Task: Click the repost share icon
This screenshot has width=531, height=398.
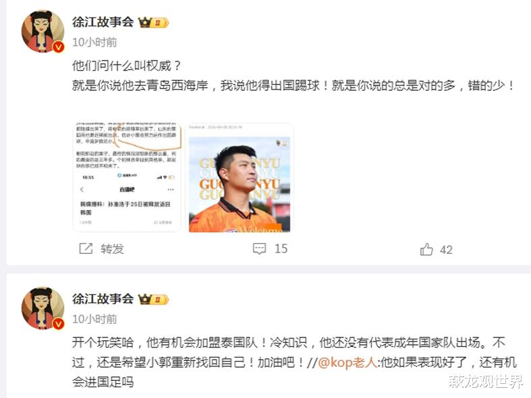Action: pyautogui.click(x=86, y=248)
